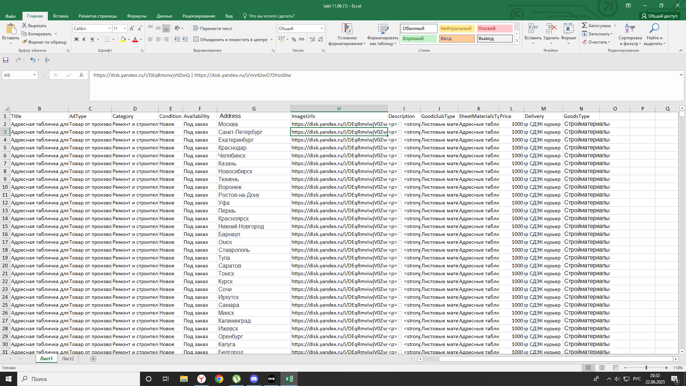The width and height of the screenshot is (686, 386).
Task: Toggle bold formatting button
Action: pyautogui.click(x=76, y=39)
